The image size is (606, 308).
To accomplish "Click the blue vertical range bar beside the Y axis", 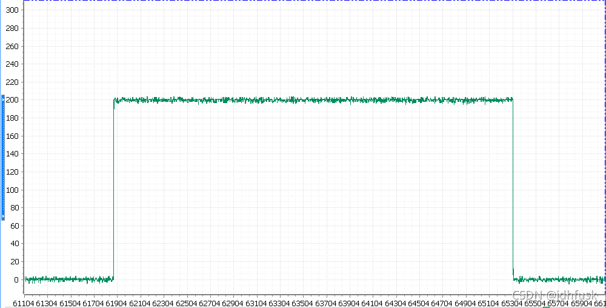I will click(x=3, y=158).
